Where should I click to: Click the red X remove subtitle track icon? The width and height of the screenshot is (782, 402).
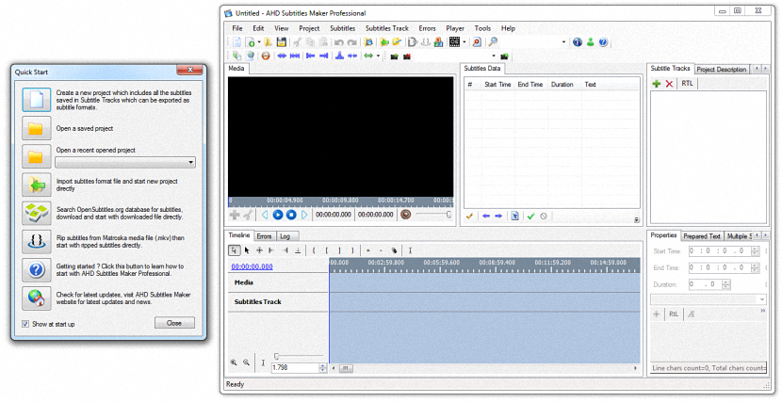pyautogui.click(x=669, y=84)
